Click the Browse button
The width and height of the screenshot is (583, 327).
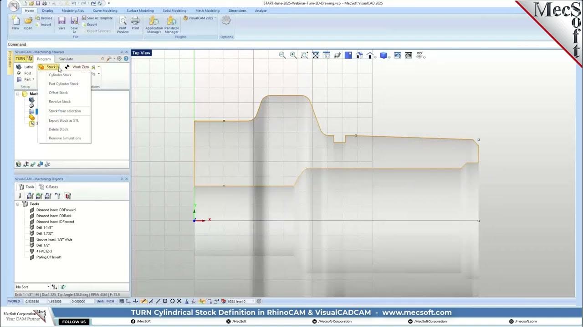44,18
